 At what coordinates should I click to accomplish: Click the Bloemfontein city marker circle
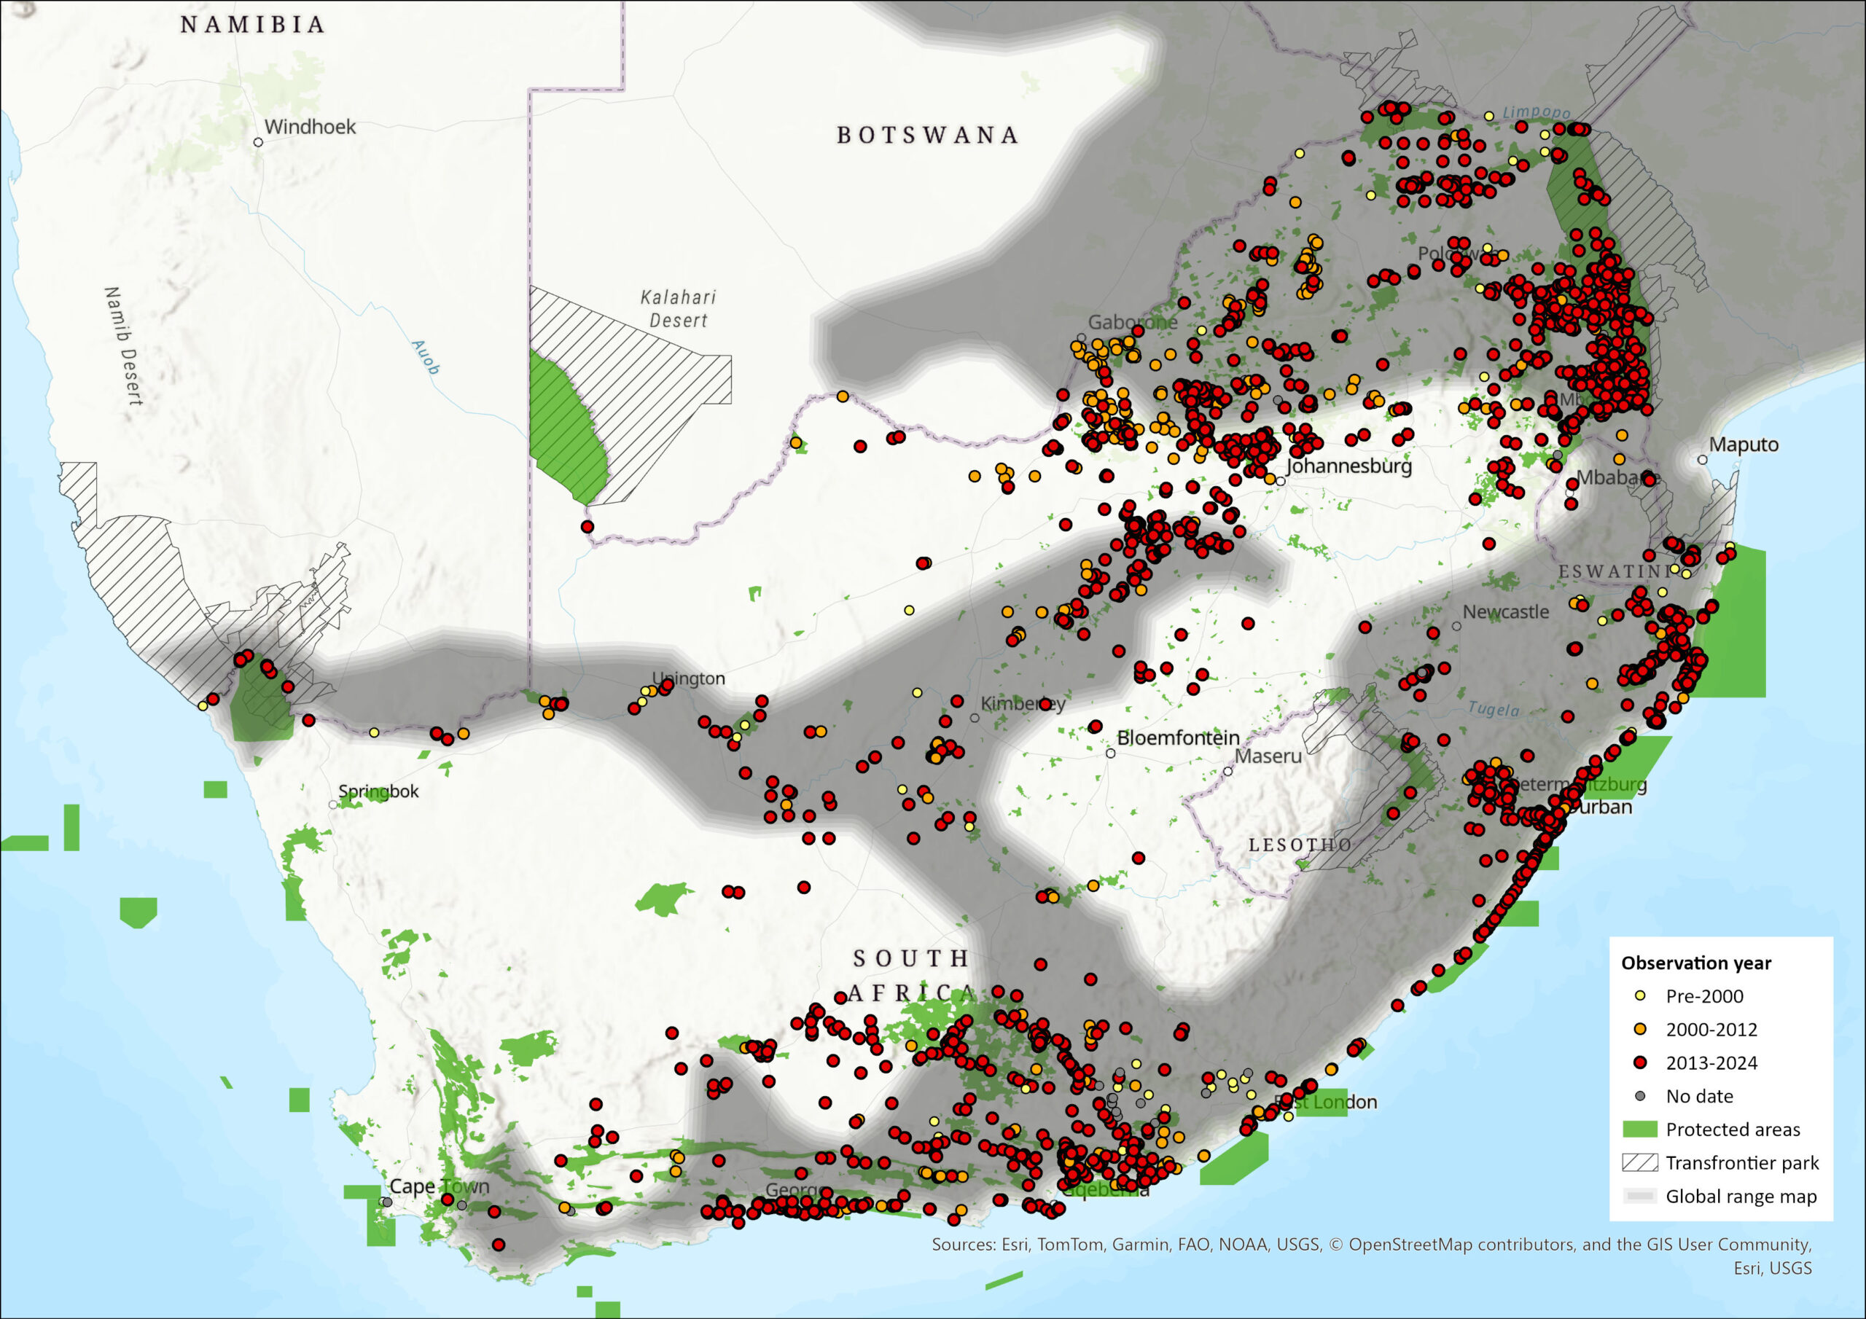(1110, 754)
